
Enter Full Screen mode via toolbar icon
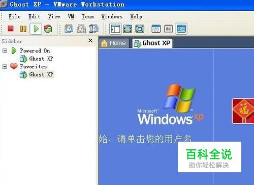pyautogui.click(x=140, y=29)
